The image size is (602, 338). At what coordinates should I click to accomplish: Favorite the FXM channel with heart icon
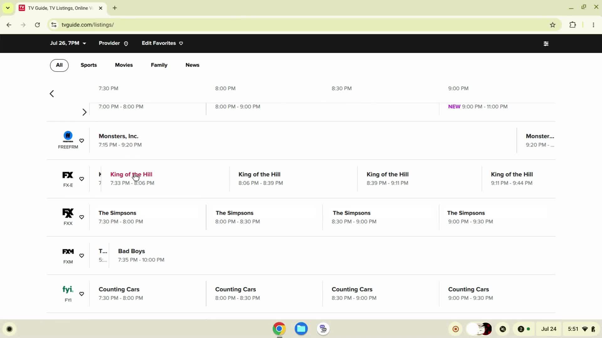[82, 256]
